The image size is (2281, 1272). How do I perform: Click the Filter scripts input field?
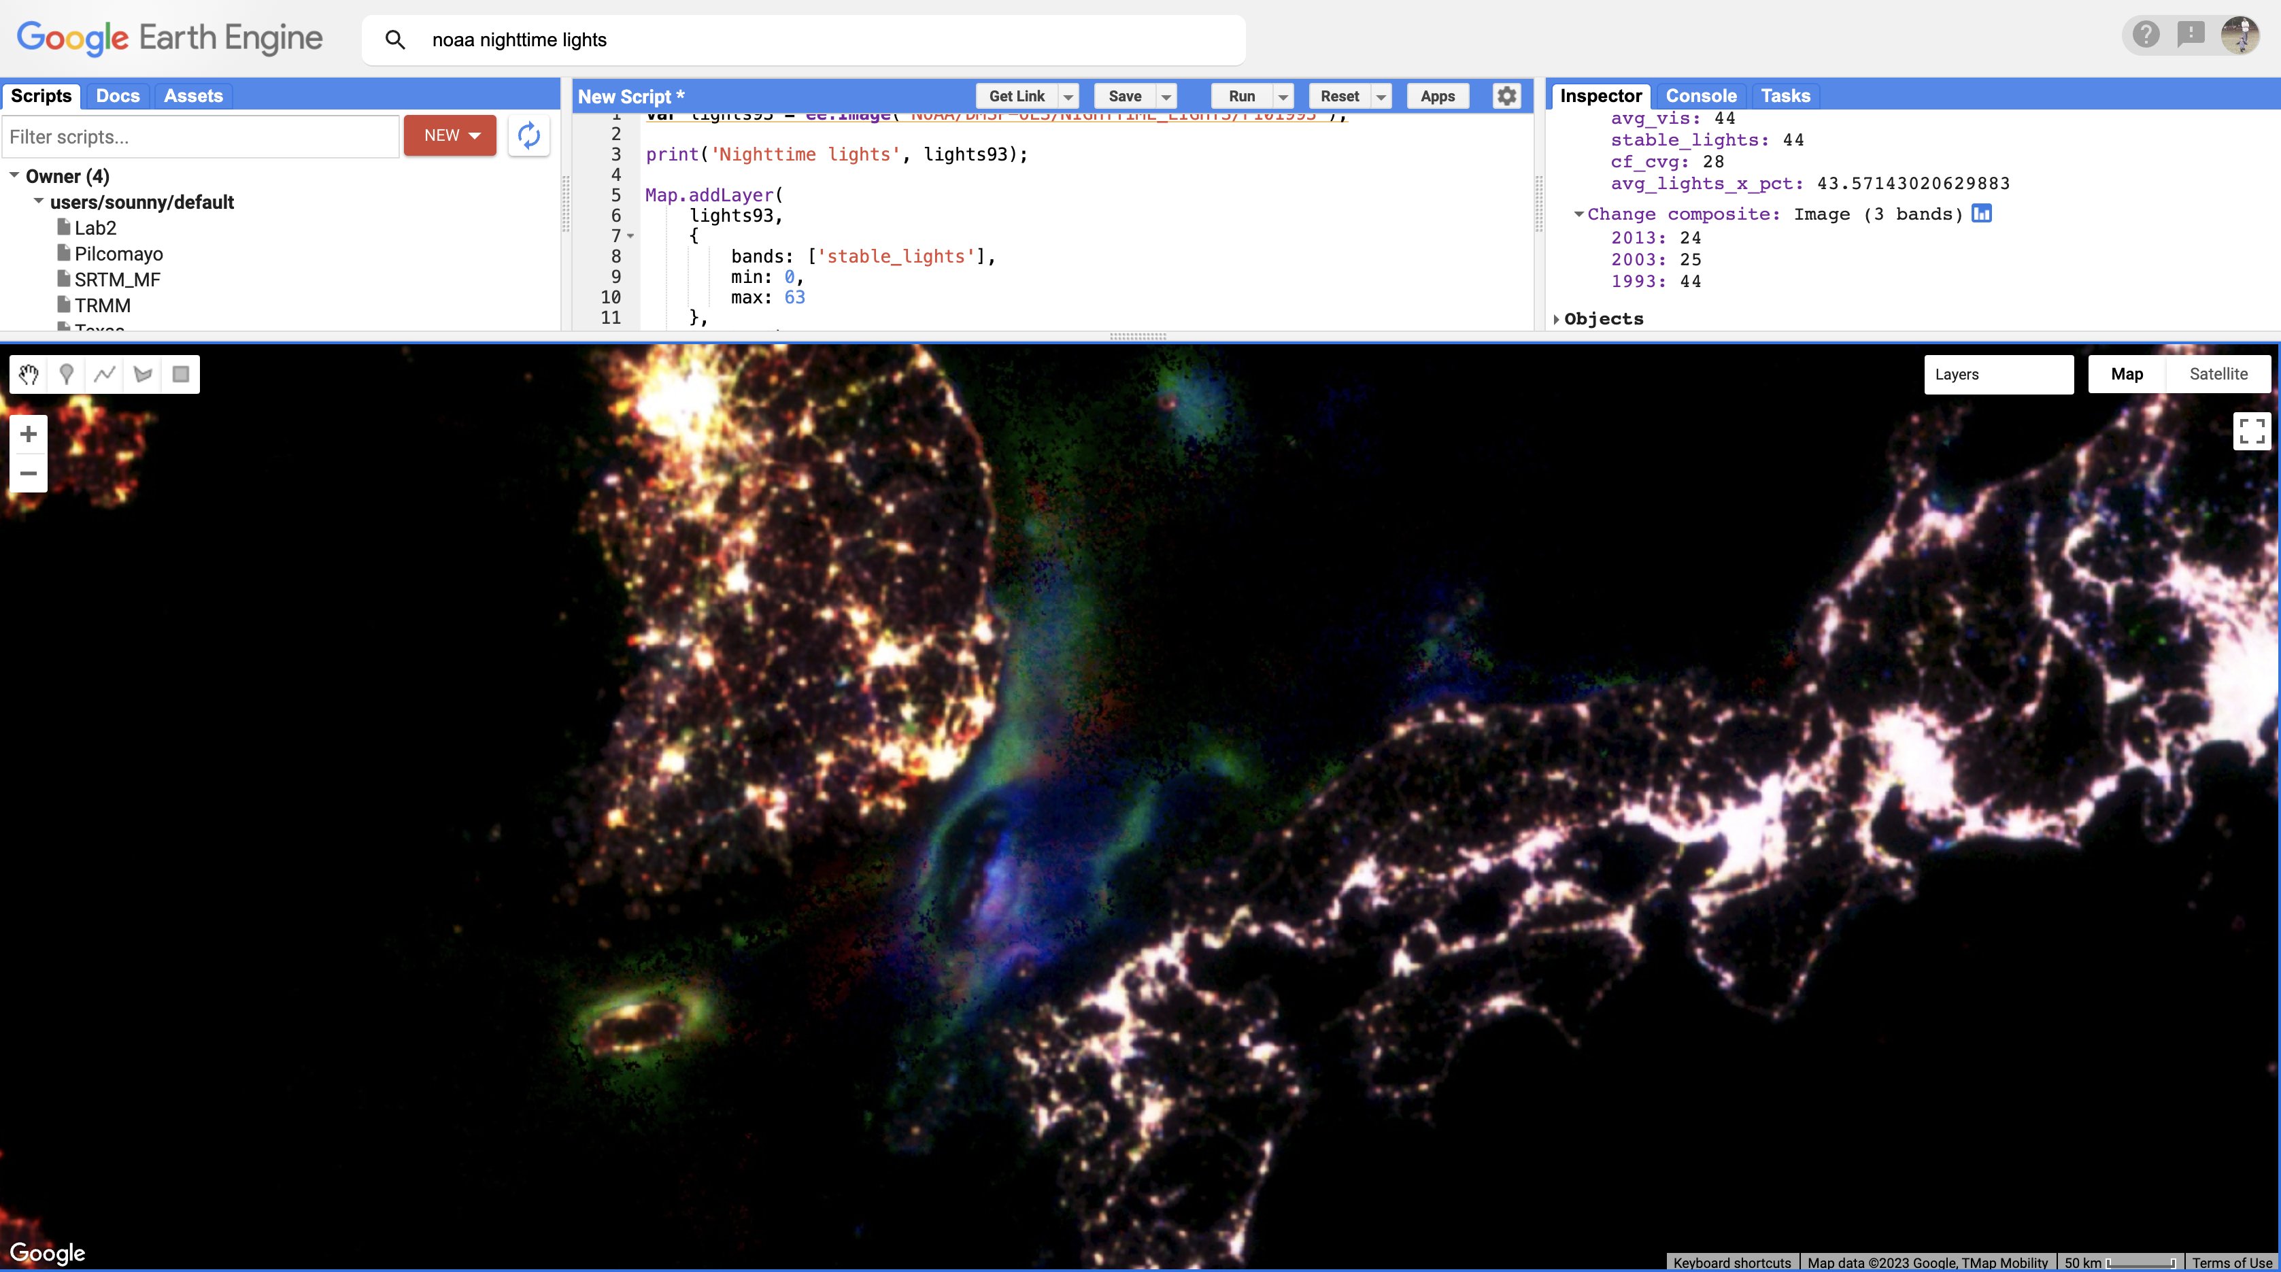(x=200, y=137)
